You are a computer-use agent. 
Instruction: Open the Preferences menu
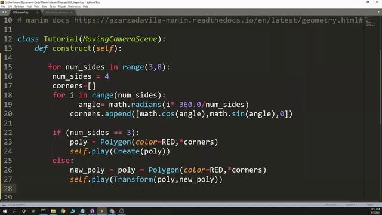point(74,7)
